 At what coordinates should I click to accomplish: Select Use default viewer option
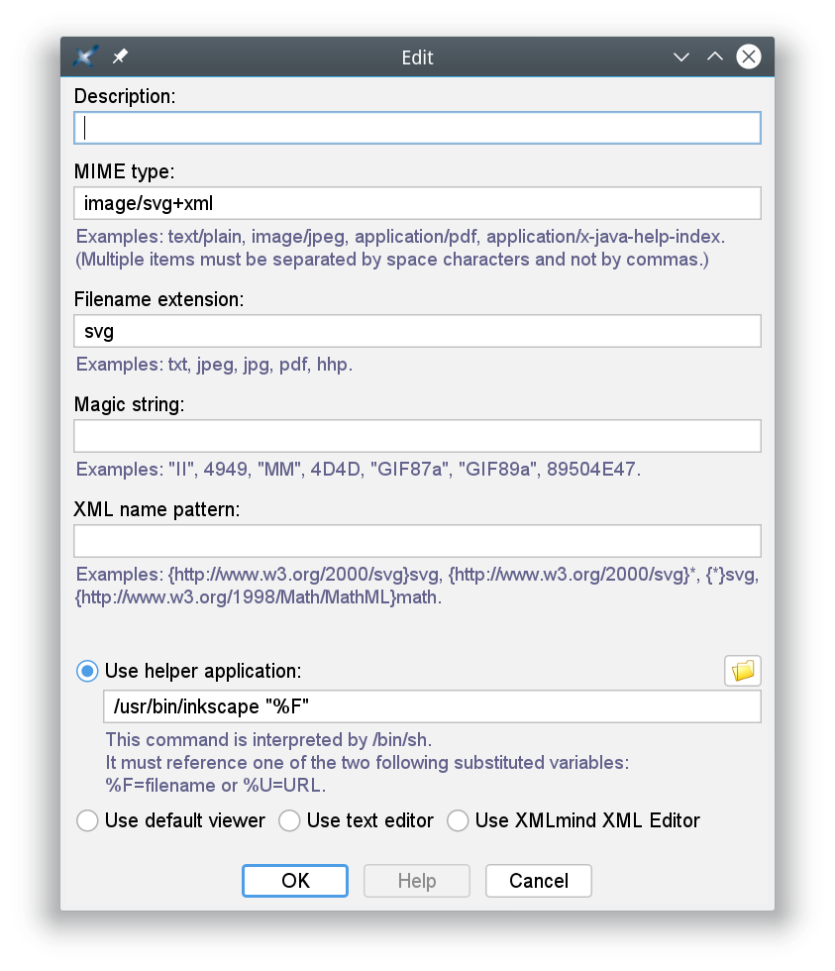click(87, 820)
